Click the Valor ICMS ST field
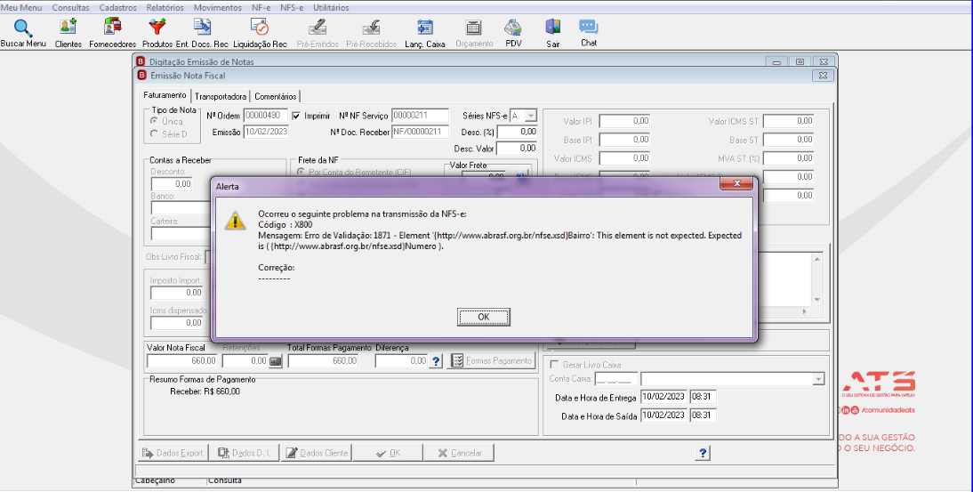 coord(788,122)
